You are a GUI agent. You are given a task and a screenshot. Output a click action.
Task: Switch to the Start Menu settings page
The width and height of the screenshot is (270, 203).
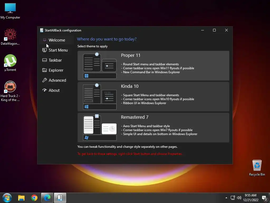point(57,50)
